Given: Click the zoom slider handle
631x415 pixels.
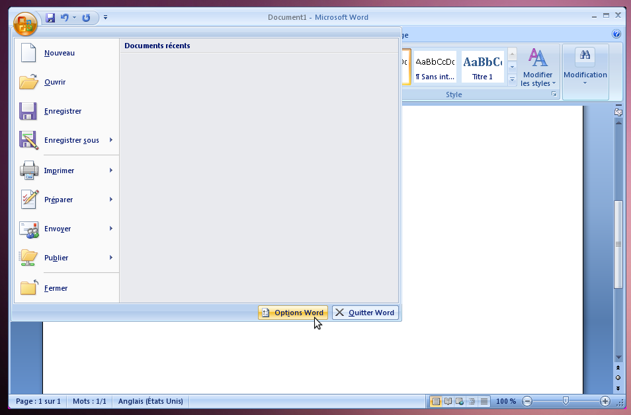Looking at the screenshot, I should (566, 401).
